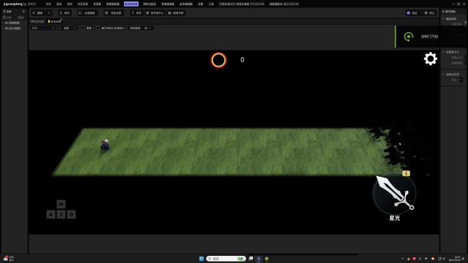Click the S movement key button

click(61, 214)
